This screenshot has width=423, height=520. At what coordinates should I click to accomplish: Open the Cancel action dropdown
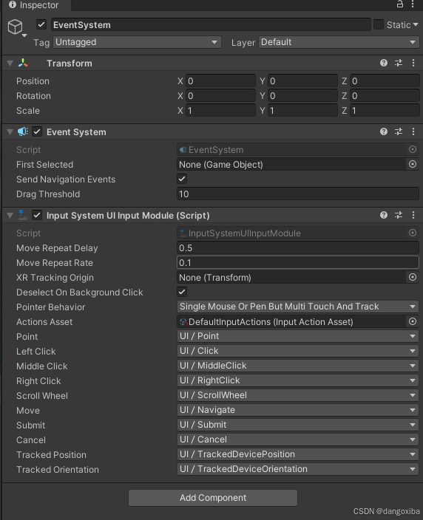click(x=298, y=439)
